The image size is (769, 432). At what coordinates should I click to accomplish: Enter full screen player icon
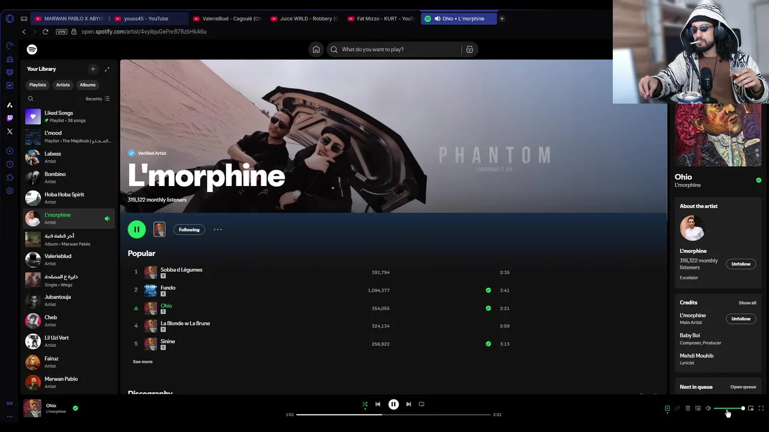pyautogui.click(x=761, y=409)
